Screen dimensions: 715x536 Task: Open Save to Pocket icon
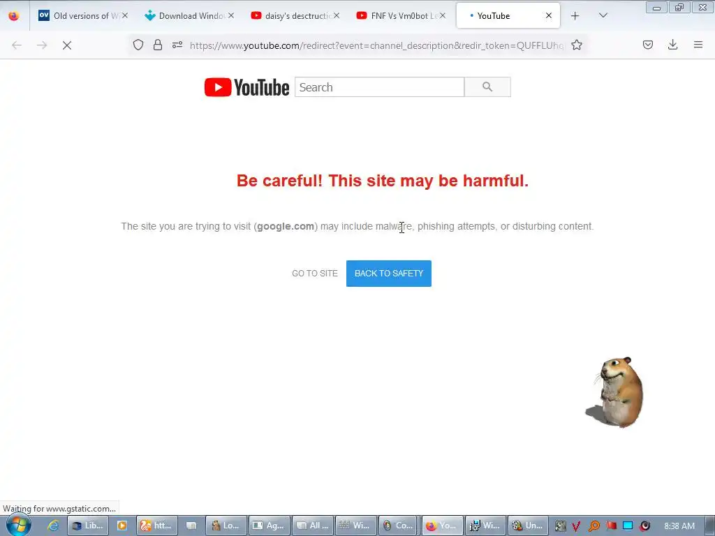point(648,45)
